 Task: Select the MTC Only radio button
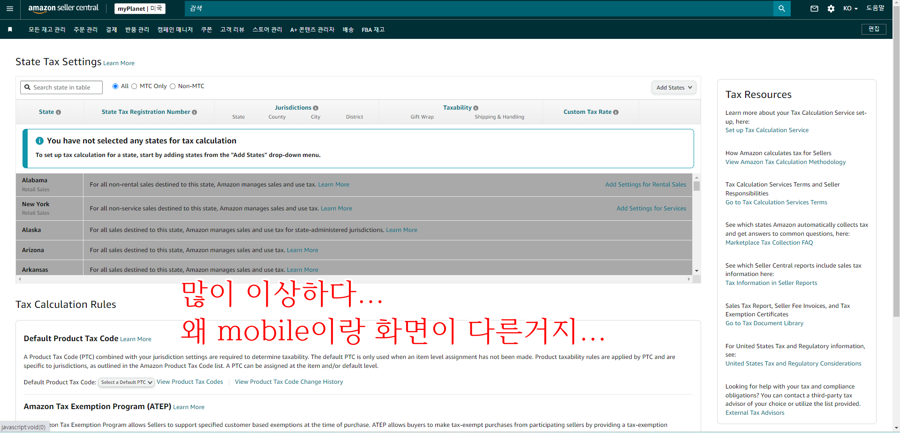pyautogui.click(x=134, y=86)
